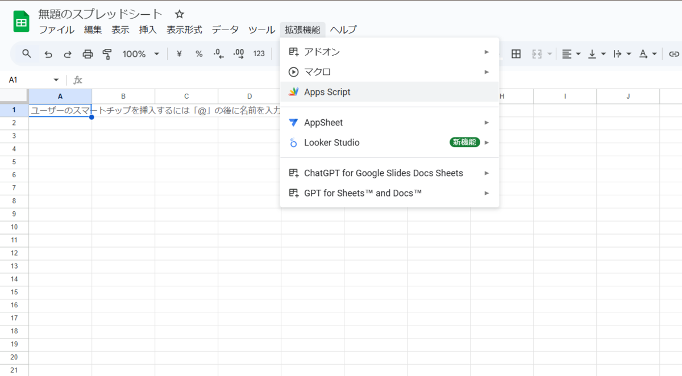The width and height of the screenshot is (682, 376).
Task: Print the spreadsheet
Action: pyautogui.click(x=88, y=54)
